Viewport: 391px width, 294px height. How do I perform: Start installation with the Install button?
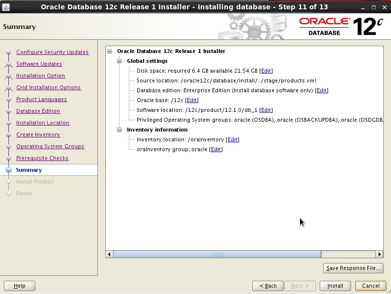tap(335, 286)
